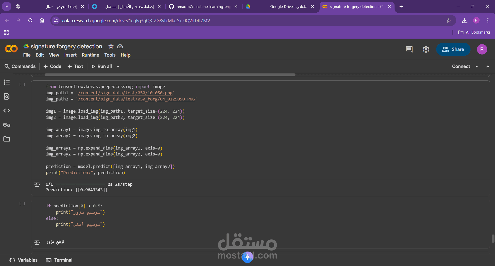The image size is (495, 266).
Task: Close the Google Drive tab
Action: [312, 6]
